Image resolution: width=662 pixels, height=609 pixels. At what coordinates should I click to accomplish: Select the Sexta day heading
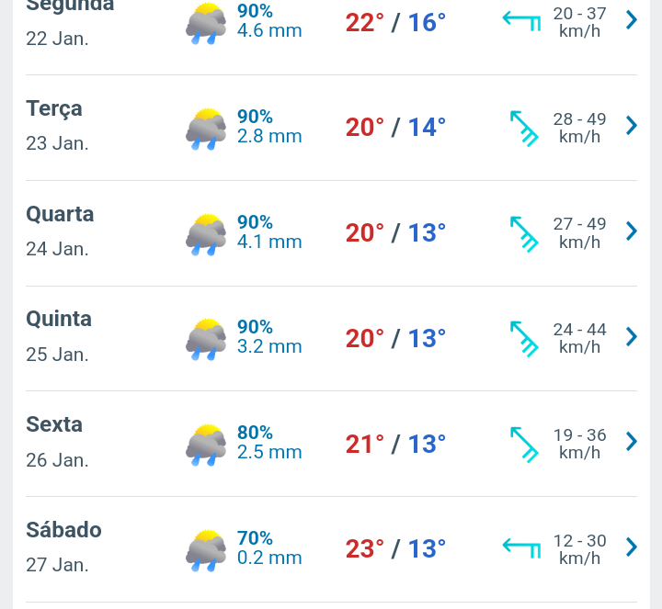(x=54, y=424)
